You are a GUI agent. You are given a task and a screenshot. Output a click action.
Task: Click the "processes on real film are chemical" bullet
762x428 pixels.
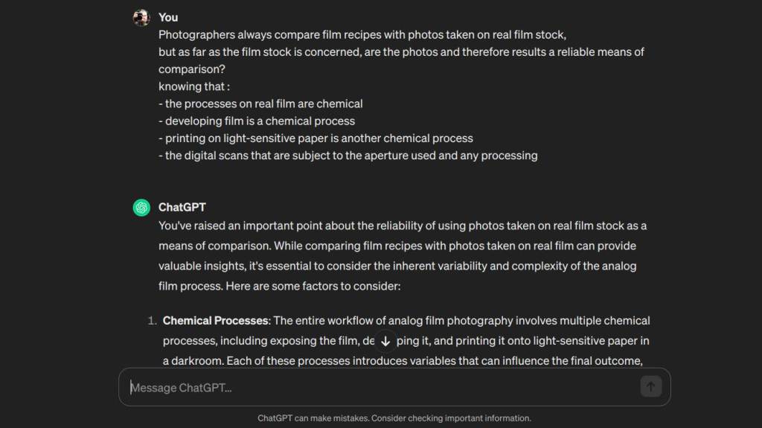coord(260,103)
